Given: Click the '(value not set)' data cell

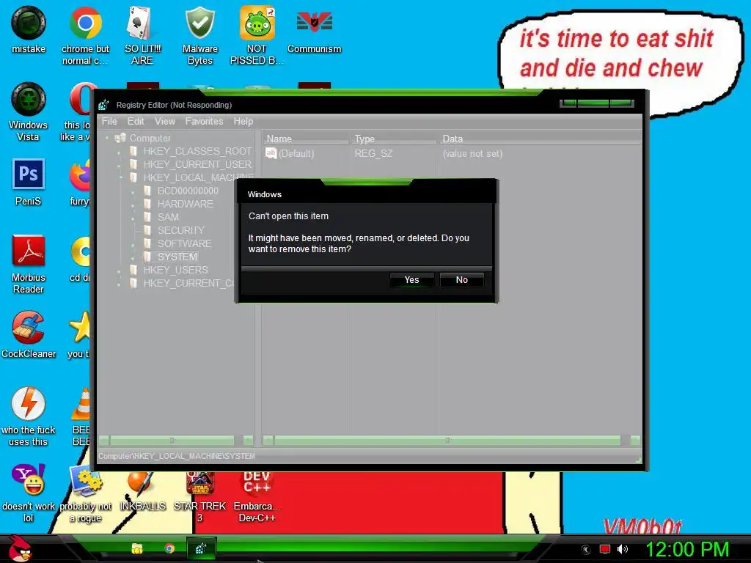Looking at the screenshot, I should (x=473, y=154).
